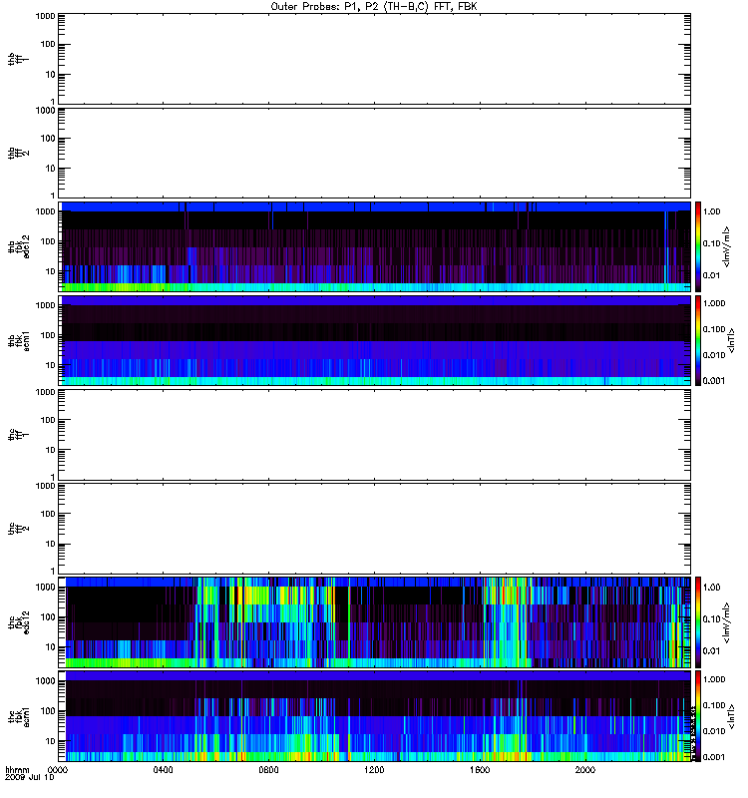The width and height of the screenshot is (748, 798).
Task: Click the '<|nT|>' unit label beside thb scm1
Action: tap(732, 340)
